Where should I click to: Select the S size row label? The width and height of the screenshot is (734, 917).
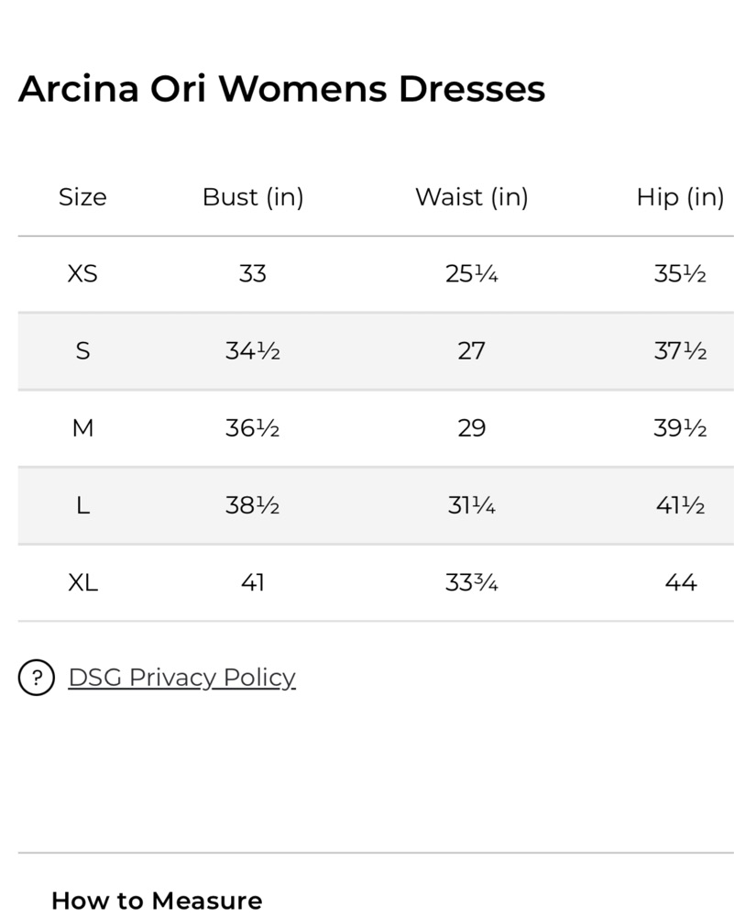tap(82, 350)
